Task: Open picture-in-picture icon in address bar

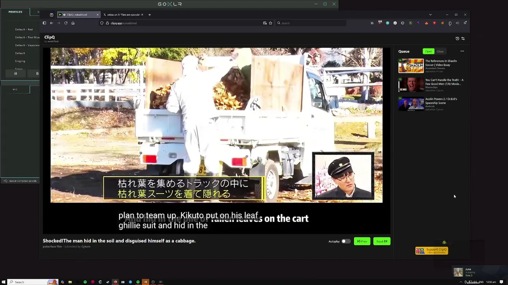Action: click(x=265, y=23)
